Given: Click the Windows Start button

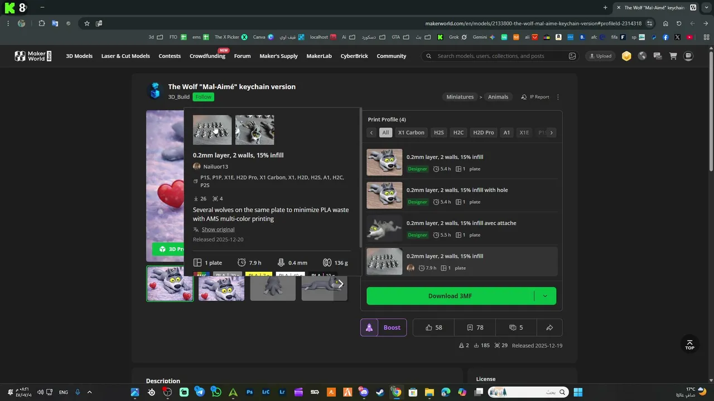Looking at the screenshot, I should (x=578, y=392).
